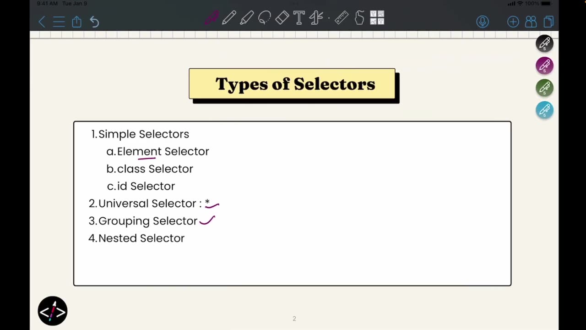Tap the back arrow
Screen dimensions: 586x330
point(42,22)
